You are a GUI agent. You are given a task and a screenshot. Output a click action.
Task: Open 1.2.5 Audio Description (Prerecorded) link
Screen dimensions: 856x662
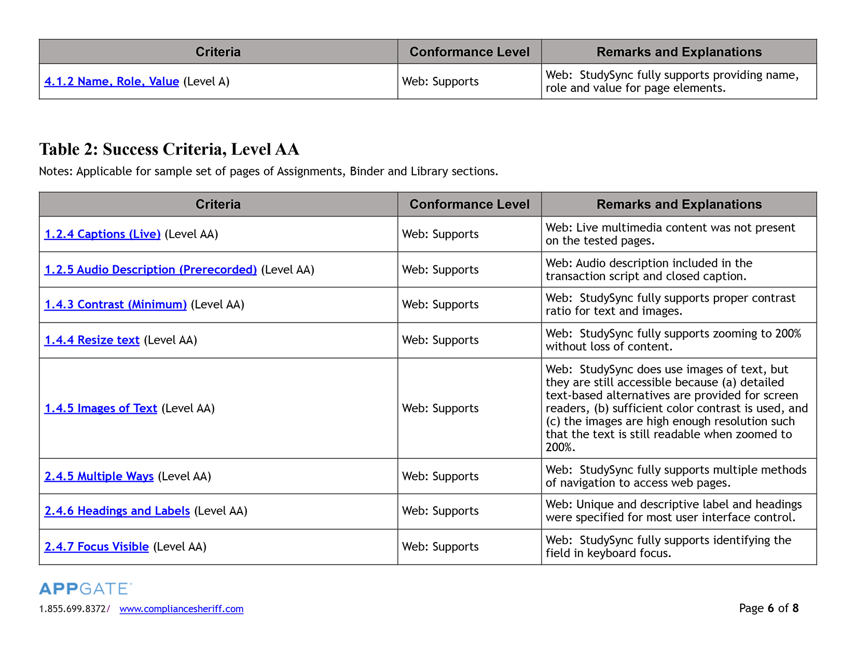(x=150, y=269)
